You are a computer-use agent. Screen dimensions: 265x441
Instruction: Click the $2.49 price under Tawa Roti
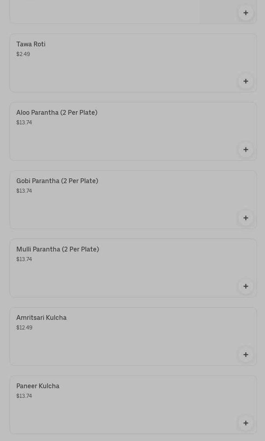[23, 54]
